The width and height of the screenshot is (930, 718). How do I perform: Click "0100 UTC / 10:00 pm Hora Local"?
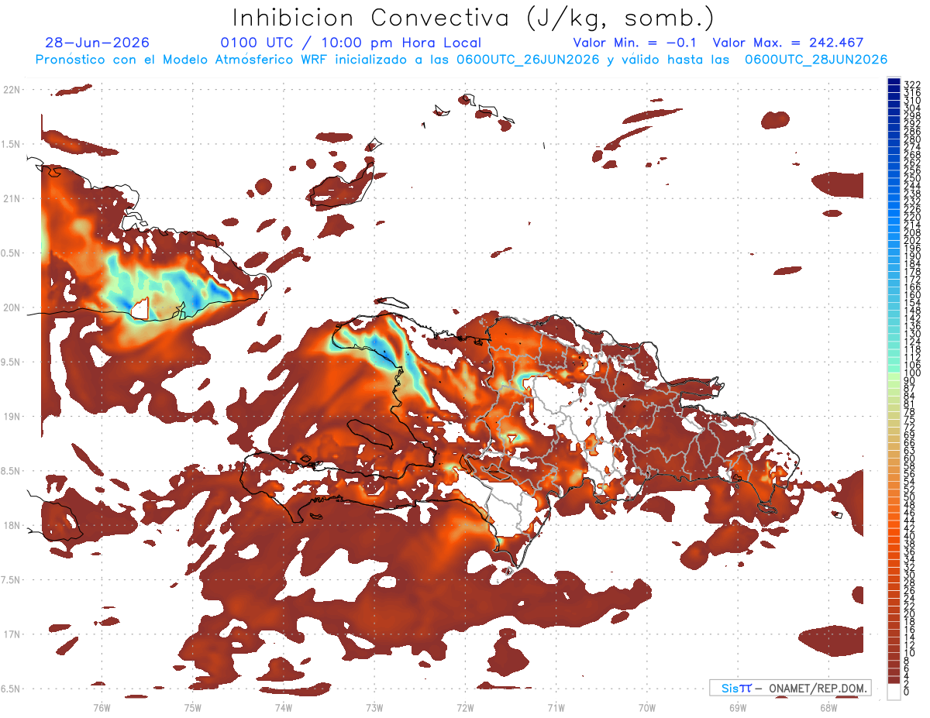tap(350, 43)
